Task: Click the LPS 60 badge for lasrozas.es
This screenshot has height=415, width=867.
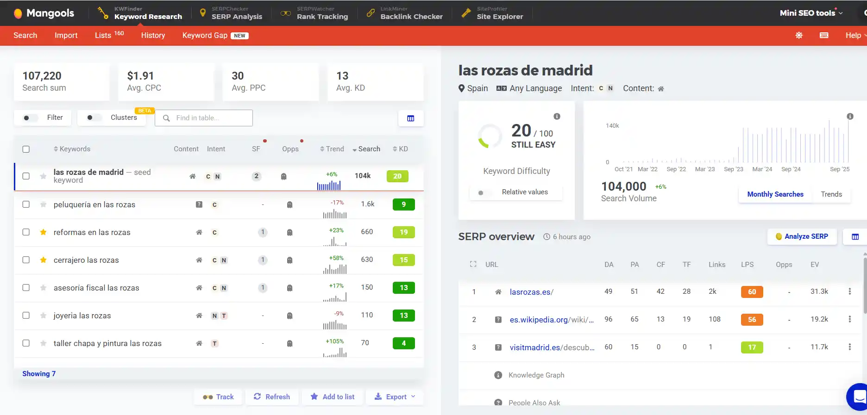Action: [752, 292]
